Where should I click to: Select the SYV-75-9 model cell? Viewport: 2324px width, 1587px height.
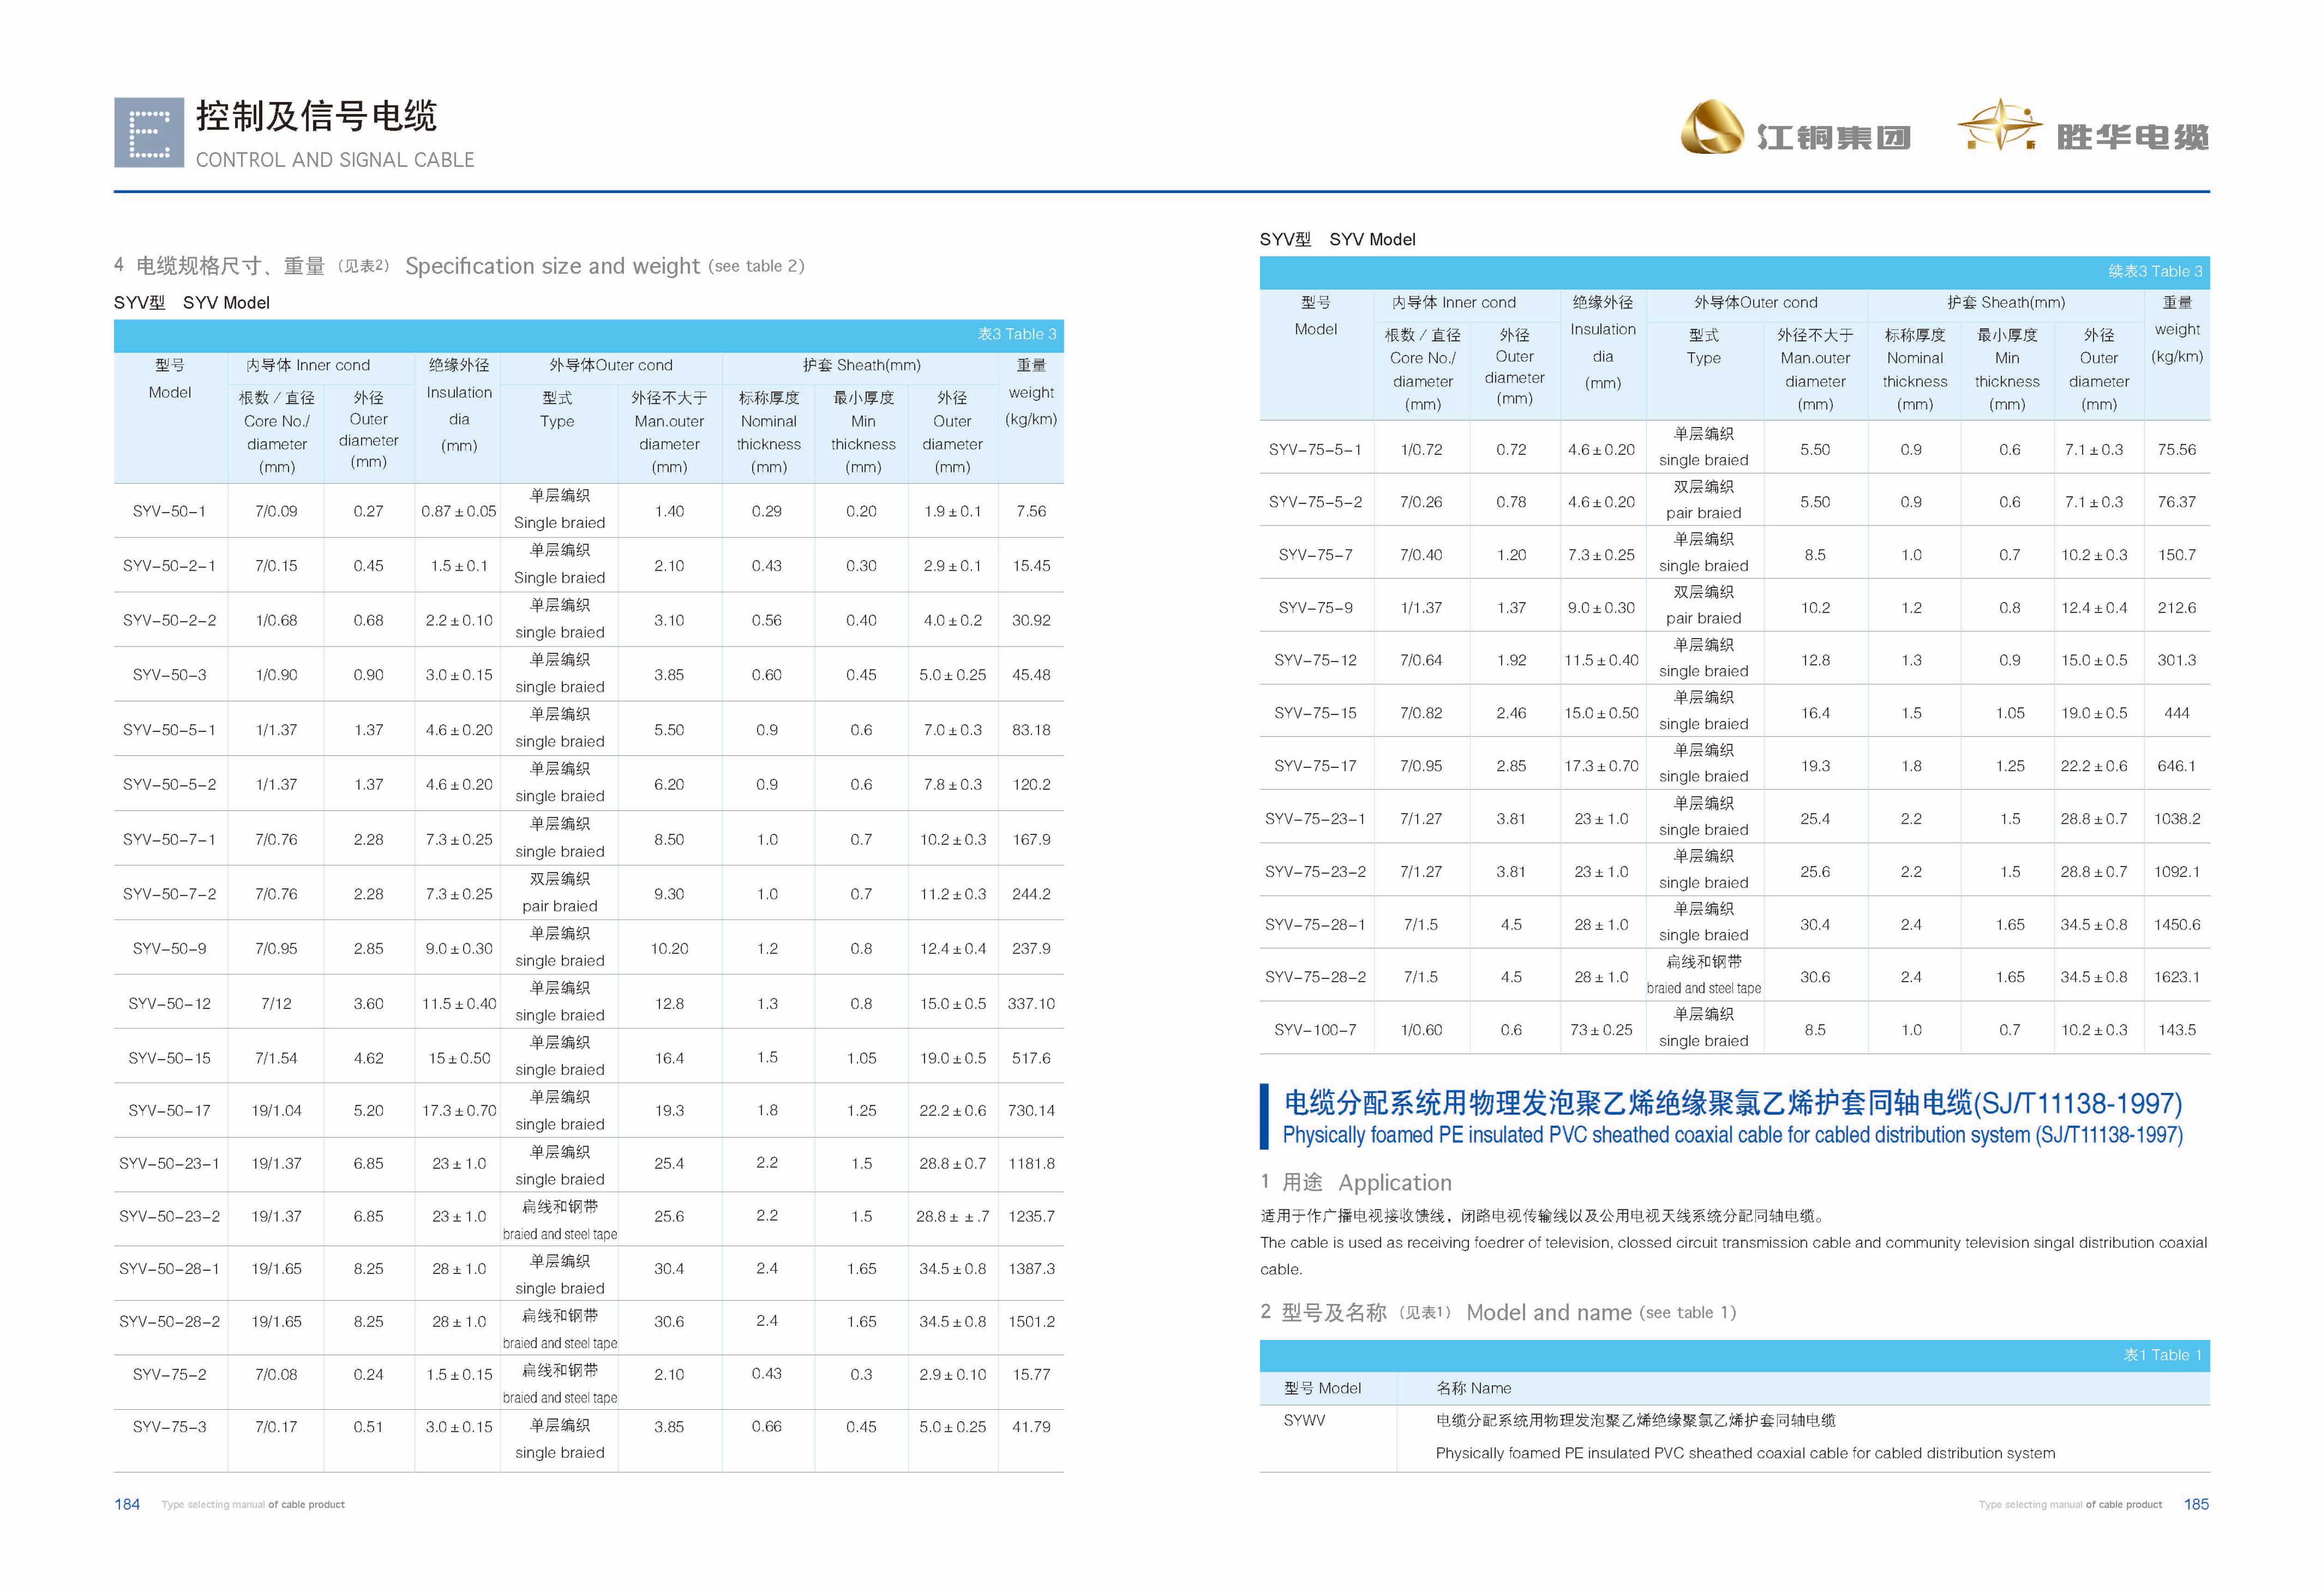[1316, 608]
